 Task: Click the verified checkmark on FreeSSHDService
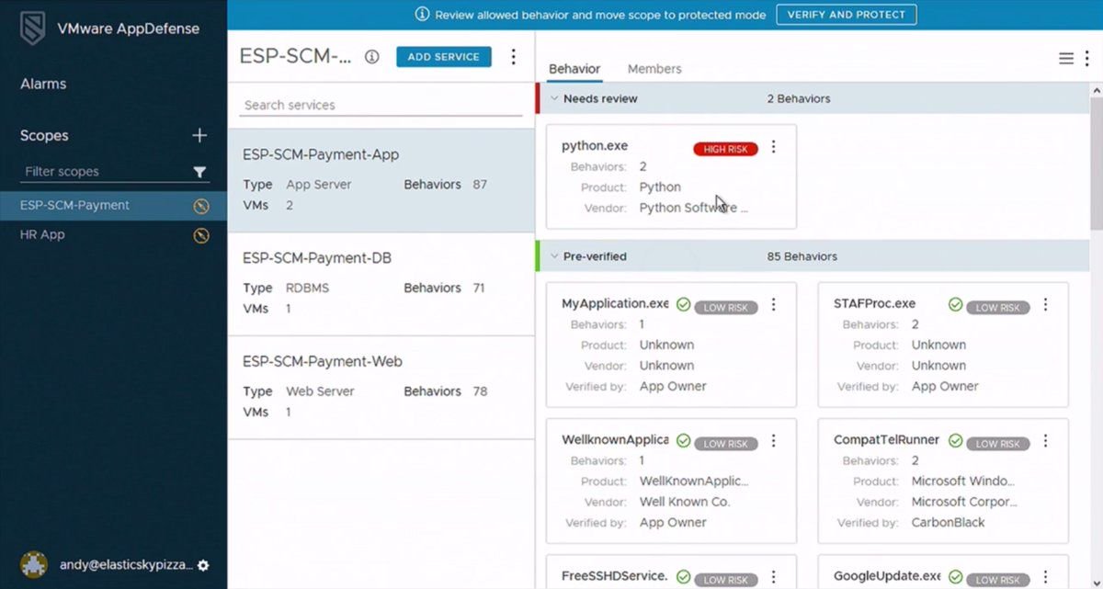(x=683, y=577)
